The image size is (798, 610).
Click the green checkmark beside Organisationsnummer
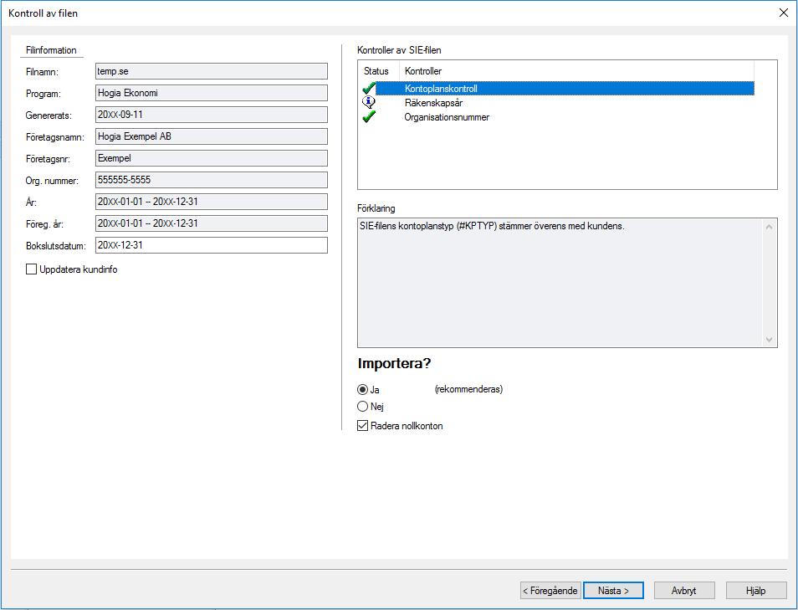click(x=369, y=116)
